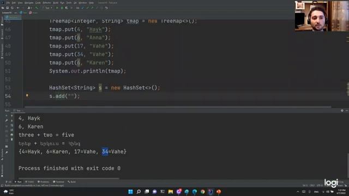Click the wrench icon in Run panel sidebar
The image size is (349, 196).
click(x=7, y=120)
